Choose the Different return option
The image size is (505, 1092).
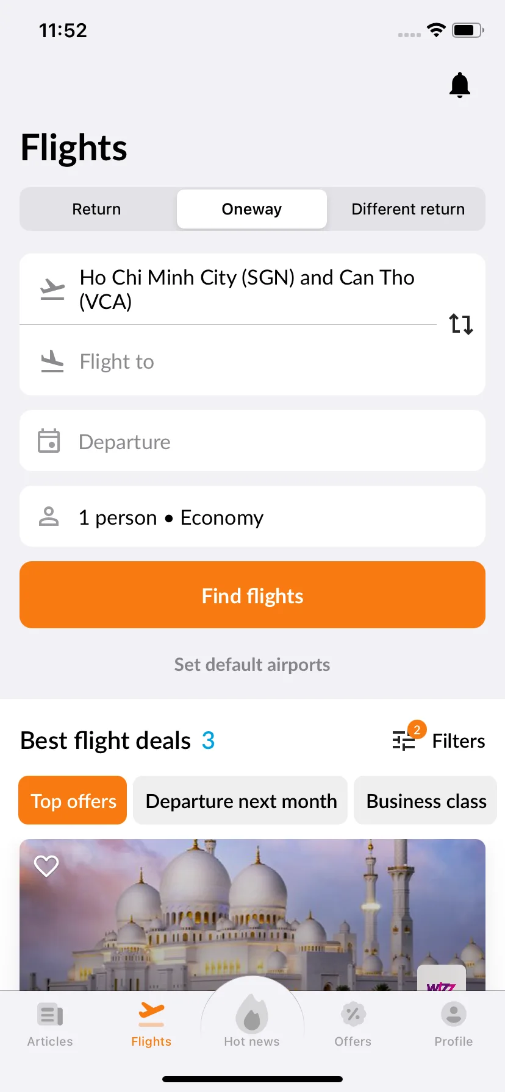pyautogui.click(x=407, y=209)
